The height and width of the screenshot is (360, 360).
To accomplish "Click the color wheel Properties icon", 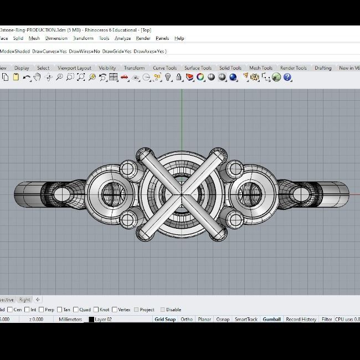I will pos(200,77).
